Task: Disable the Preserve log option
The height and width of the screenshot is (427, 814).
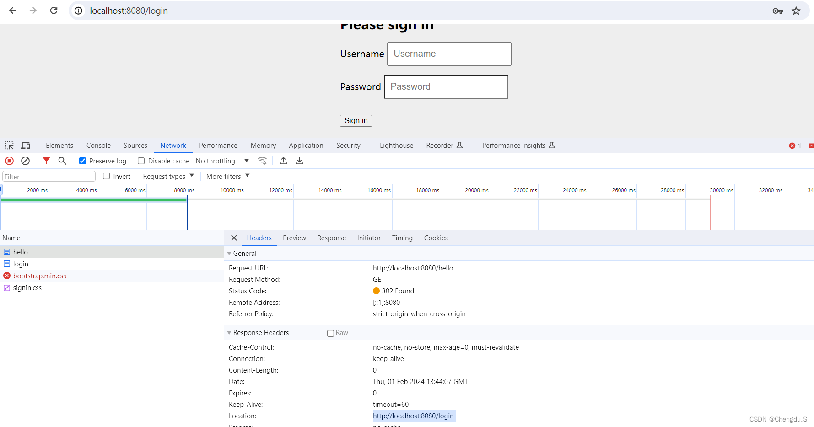Action: 82,161
